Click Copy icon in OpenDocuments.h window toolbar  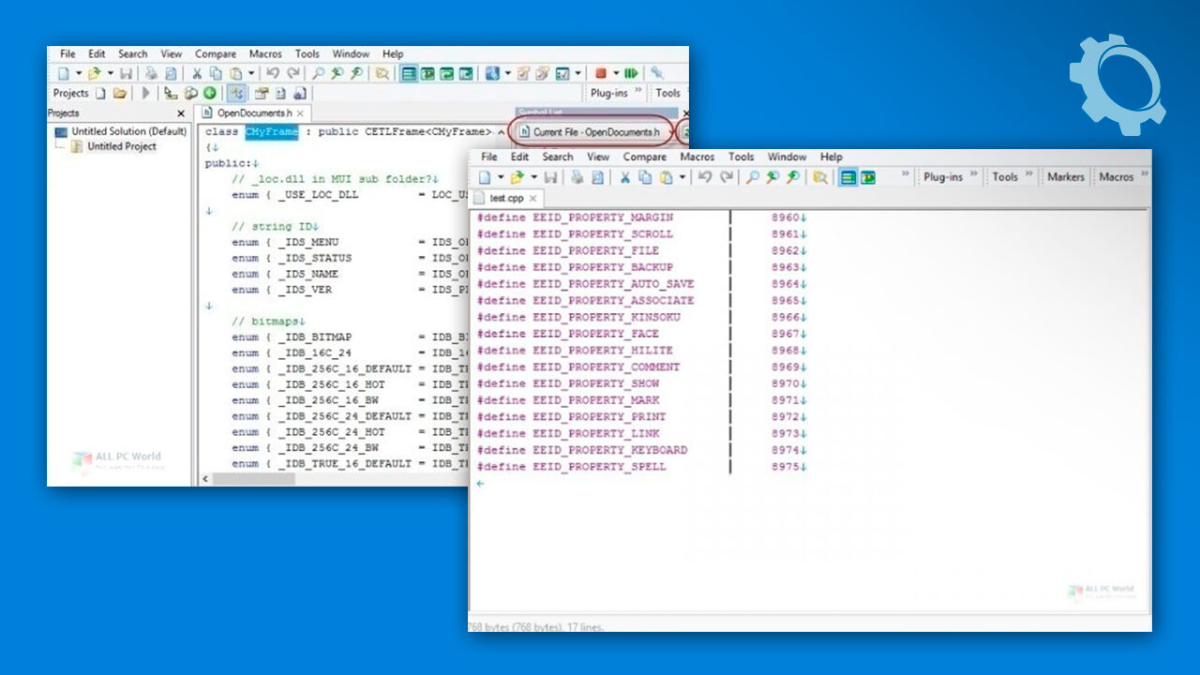click(x=216, y=73)
